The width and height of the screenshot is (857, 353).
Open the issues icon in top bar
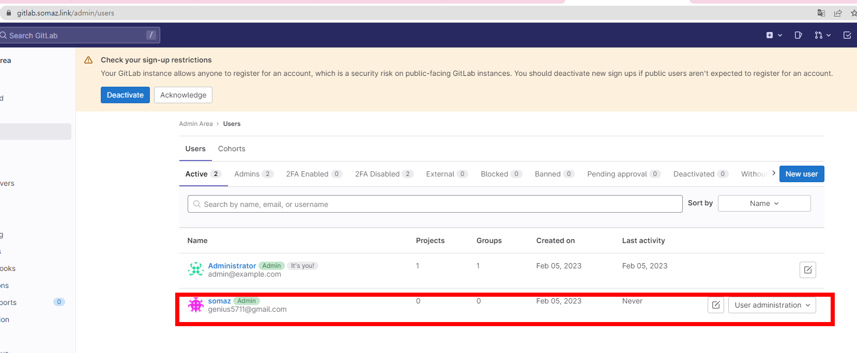click(798, 35)
